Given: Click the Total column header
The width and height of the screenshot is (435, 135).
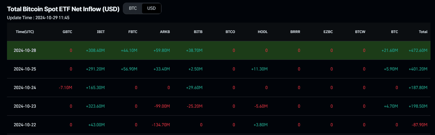Looking at the screenshot, I should 423,32.
